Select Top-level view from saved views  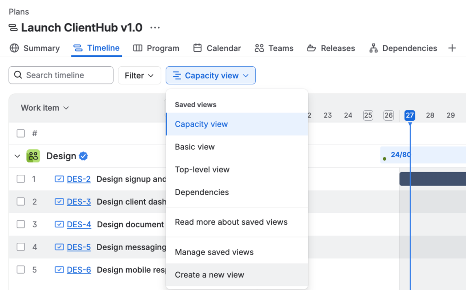pos(237,169)
